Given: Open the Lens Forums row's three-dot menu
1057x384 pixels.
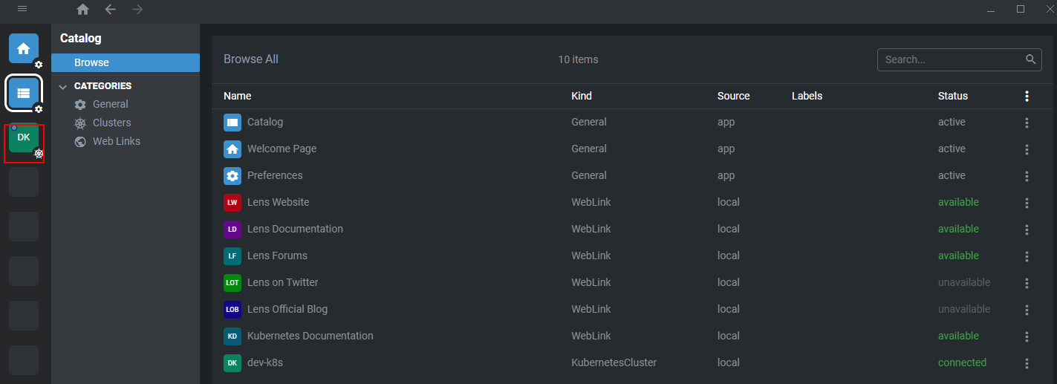Looking at the screenshot, I should coord(1027,256).
